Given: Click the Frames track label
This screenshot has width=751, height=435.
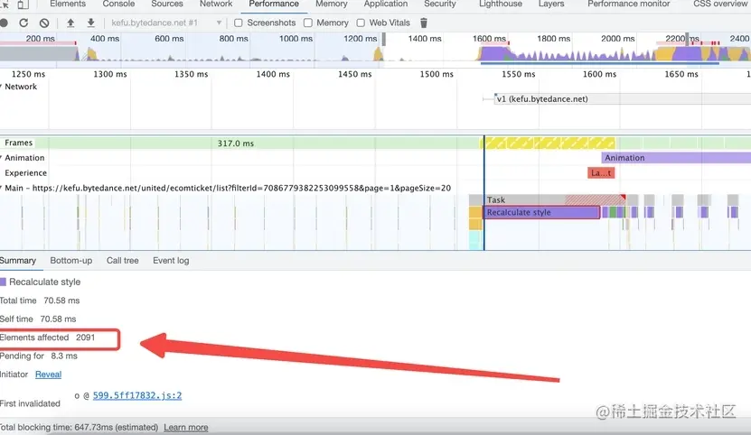Looking at the screenshot, I should pyautogui.click(x=19, y=143).
